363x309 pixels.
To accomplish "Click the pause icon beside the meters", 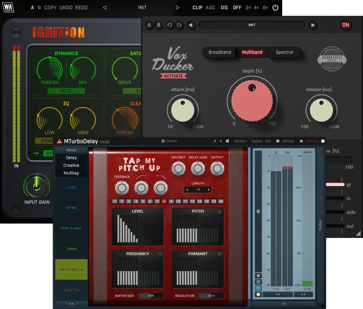I will click(258, 275).
